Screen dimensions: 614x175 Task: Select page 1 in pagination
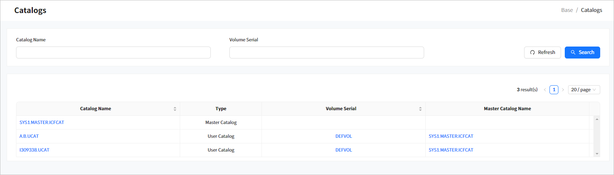[x=554, y=90]
